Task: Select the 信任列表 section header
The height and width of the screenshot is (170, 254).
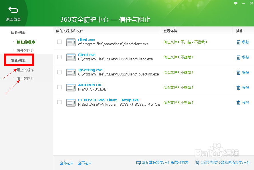Action: 18,32
